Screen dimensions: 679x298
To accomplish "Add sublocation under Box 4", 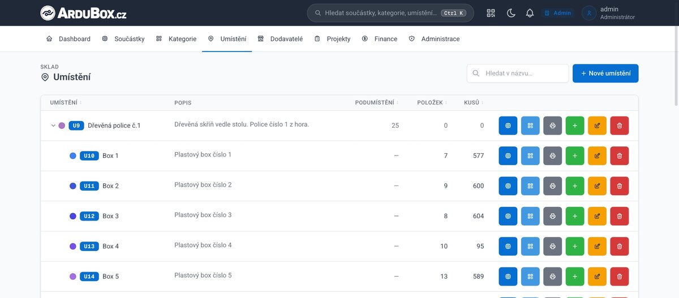I will click(x=575, y=246).
